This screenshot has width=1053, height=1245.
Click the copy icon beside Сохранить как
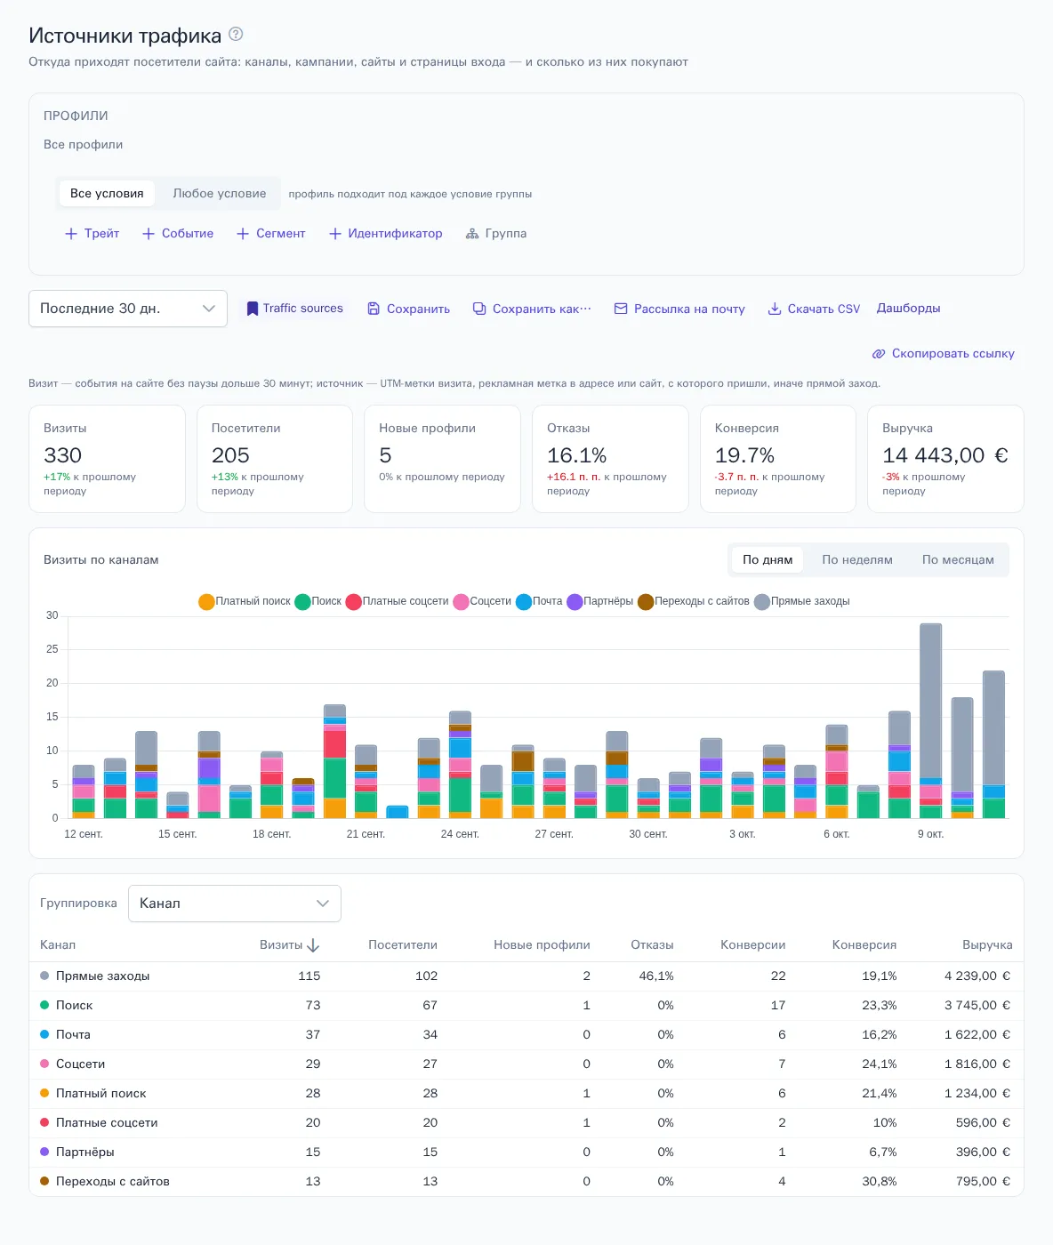(479, 309)
